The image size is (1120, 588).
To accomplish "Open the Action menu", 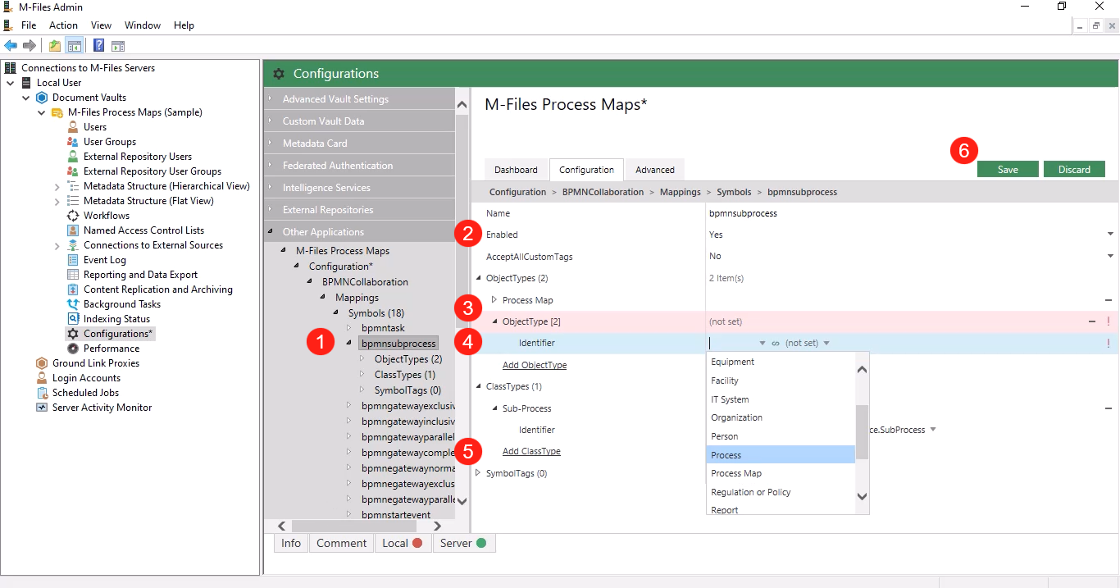I will [63, 25].
